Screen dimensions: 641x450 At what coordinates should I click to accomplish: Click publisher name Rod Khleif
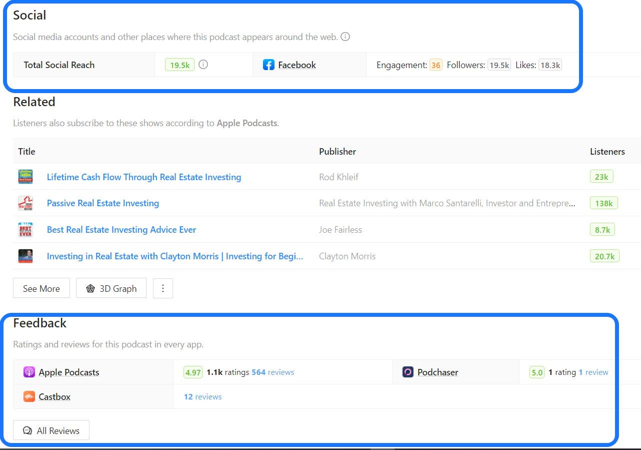click(339, 177)
